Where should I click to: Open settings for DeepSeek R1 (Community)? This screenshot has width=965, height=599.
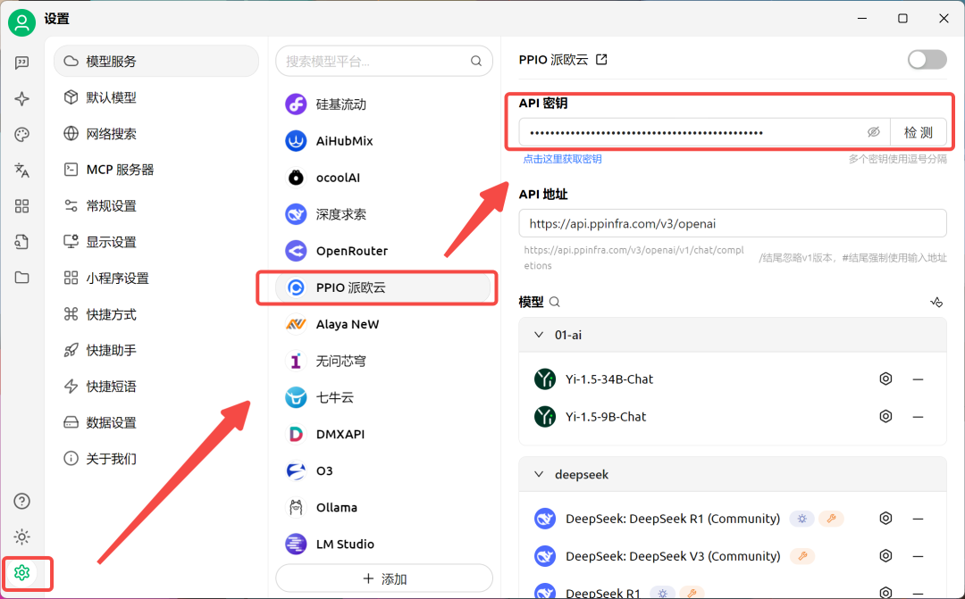(885, 519)
